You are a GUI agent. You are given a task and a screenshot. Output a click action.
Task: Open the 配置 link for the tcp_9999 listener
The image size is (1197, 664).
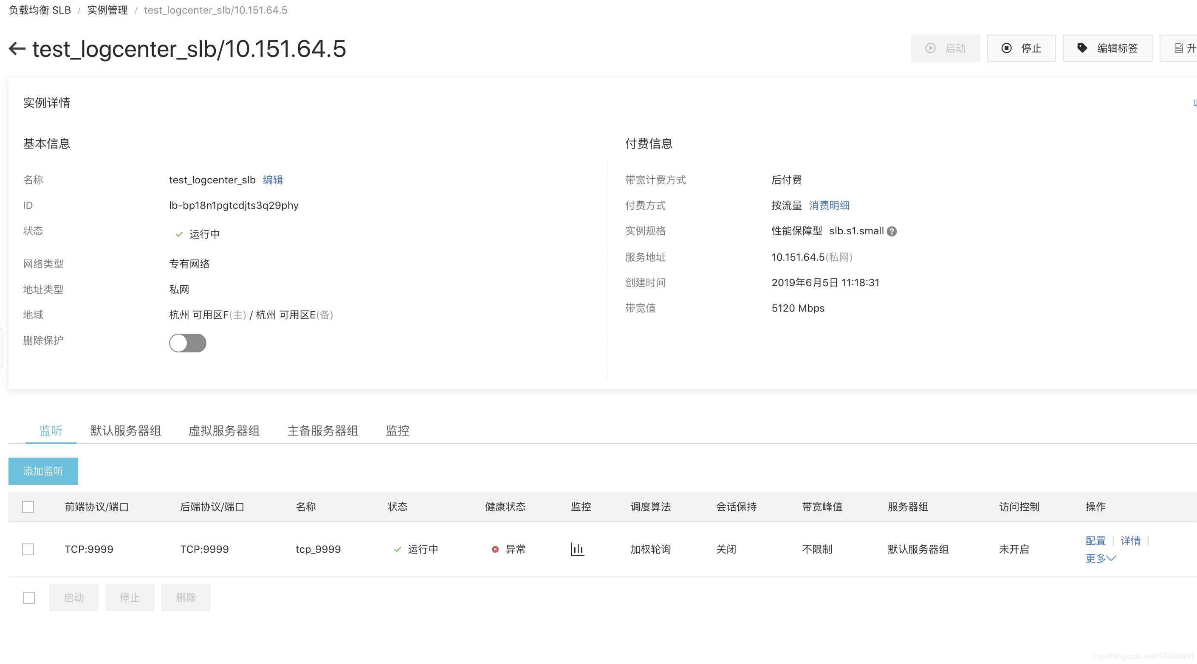pos(1095,540)
